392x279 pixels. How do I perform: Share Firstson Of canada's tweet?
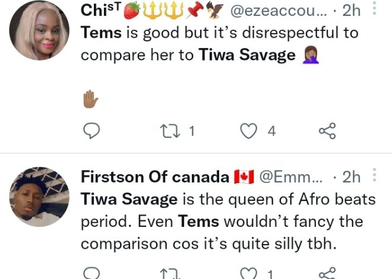(x=327, y=273)
